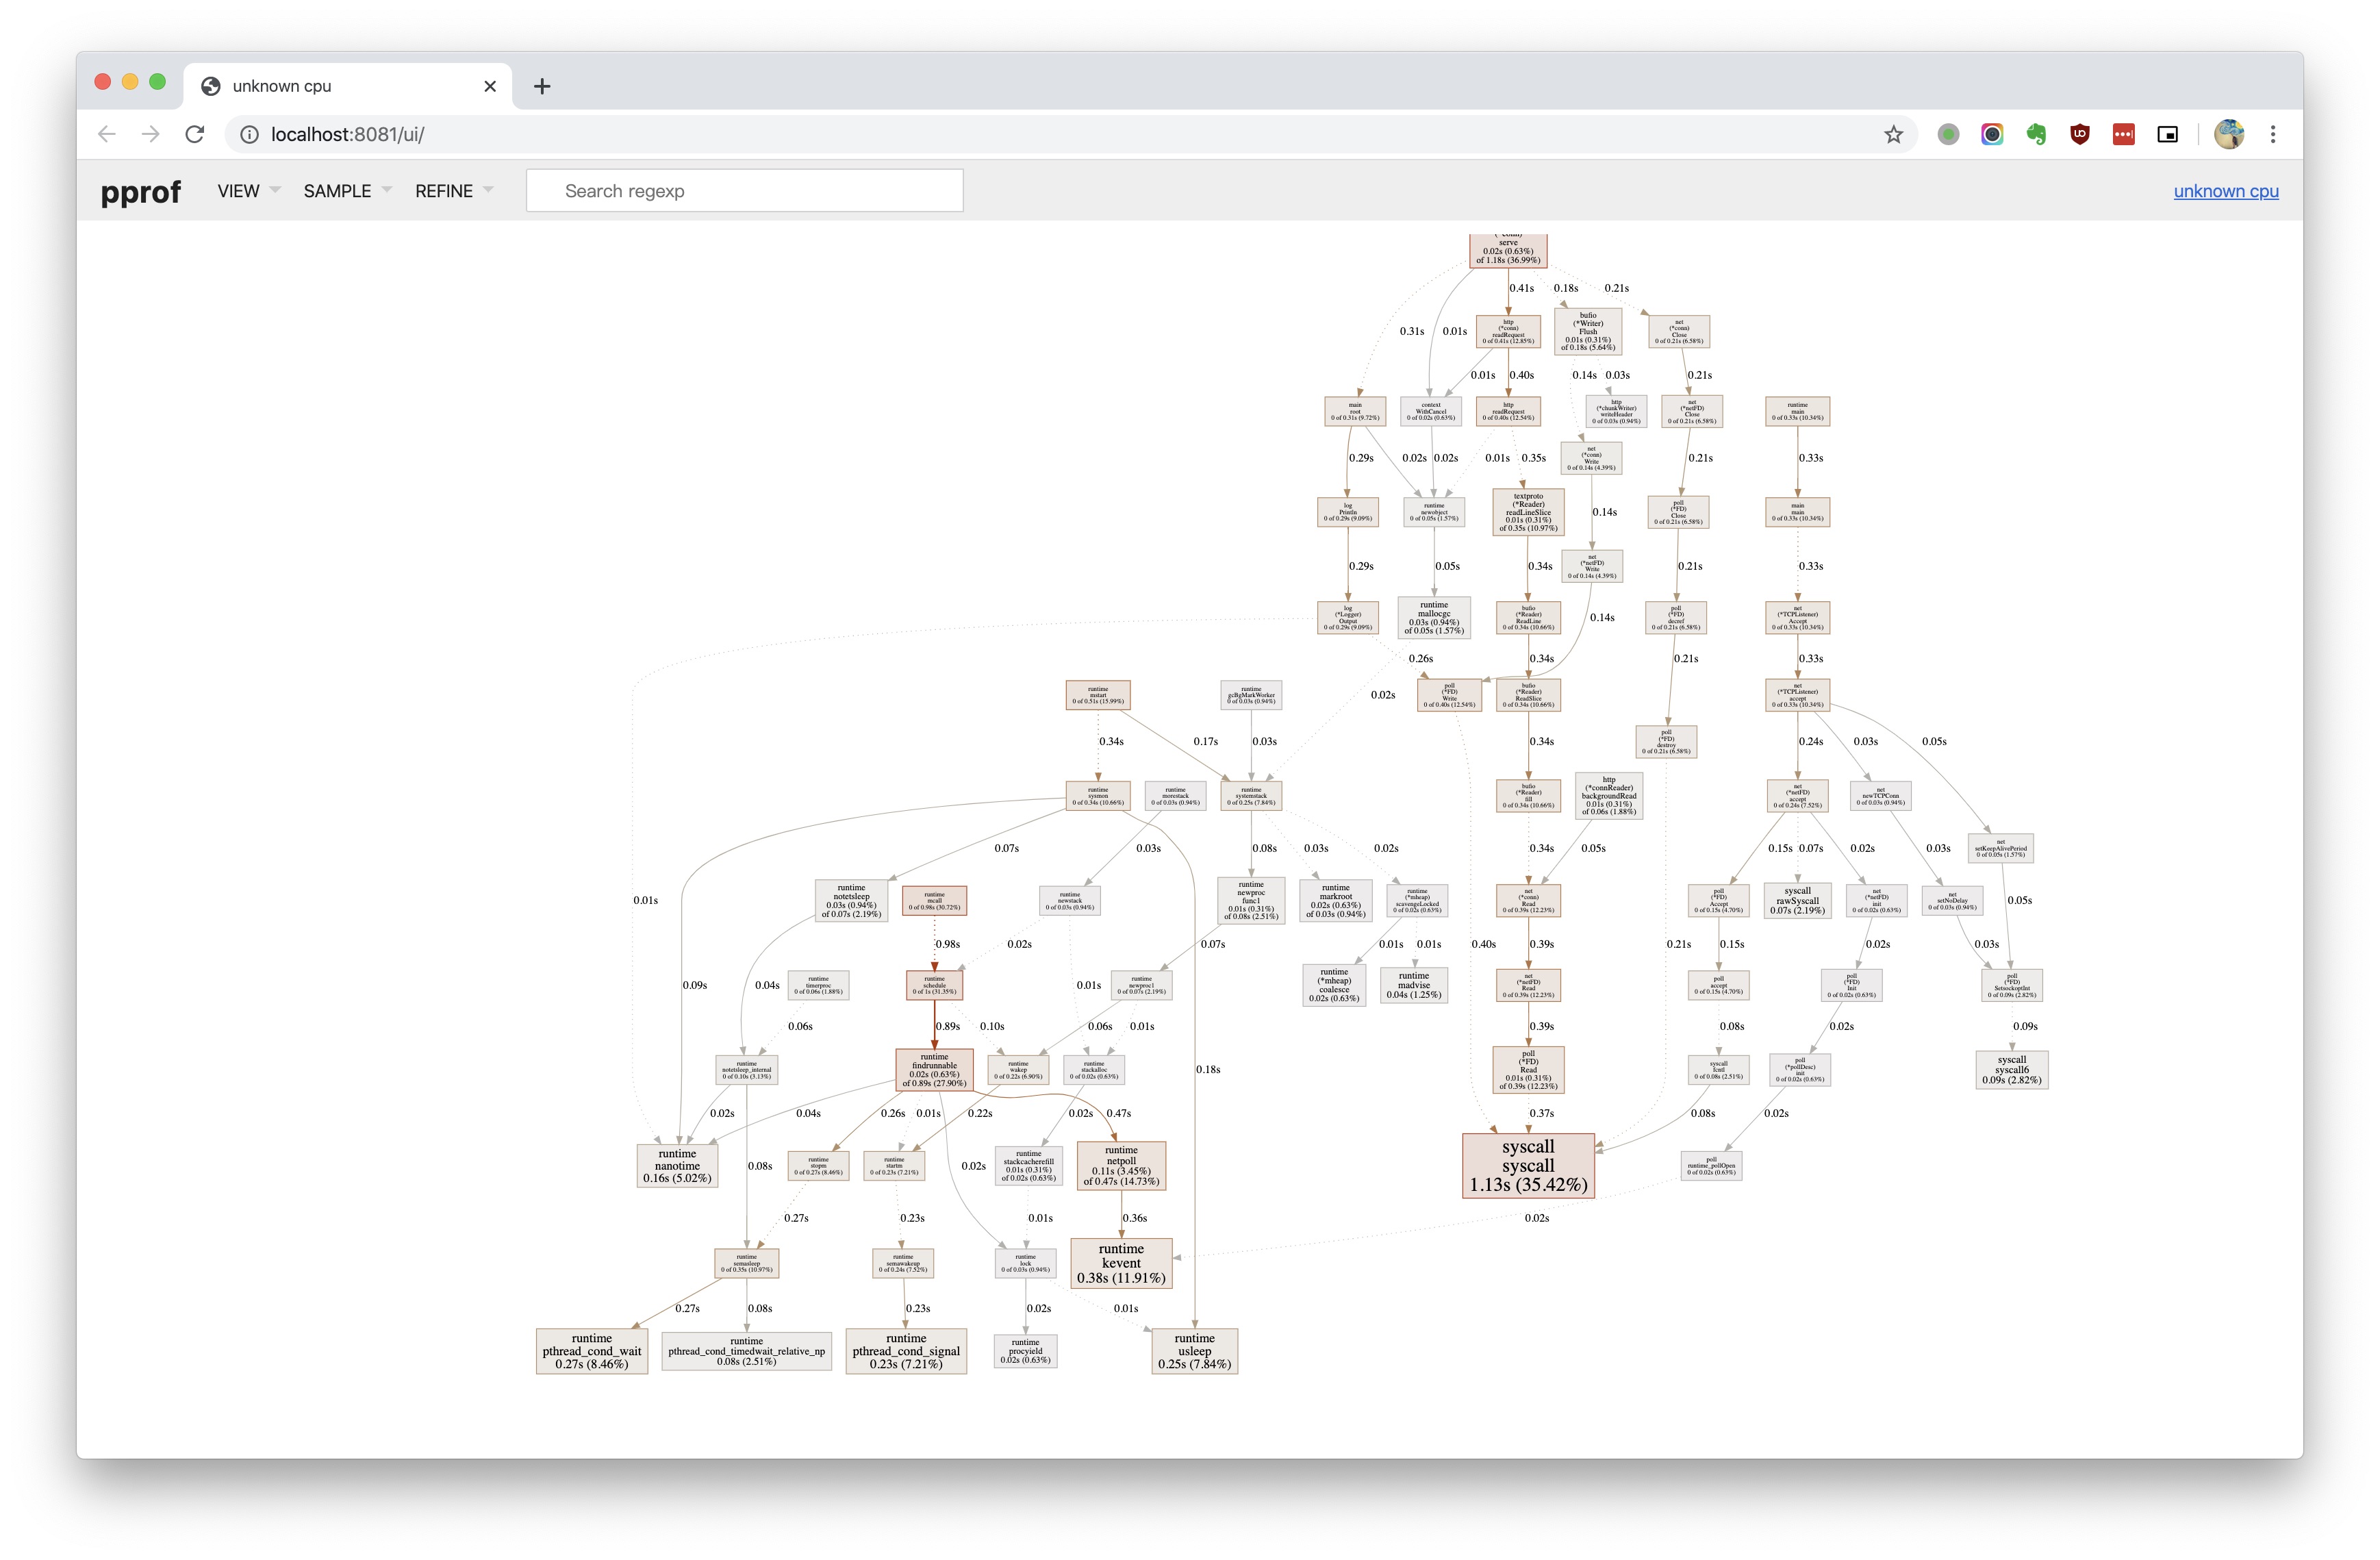The image size is (2380, 1560).
Task: Open Chrome's three-dot menu
Action: click(x=2273, y=134)
